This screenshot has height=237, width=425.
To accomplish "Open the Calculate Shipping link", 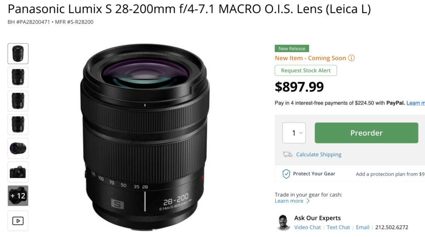I will [318, 155].
